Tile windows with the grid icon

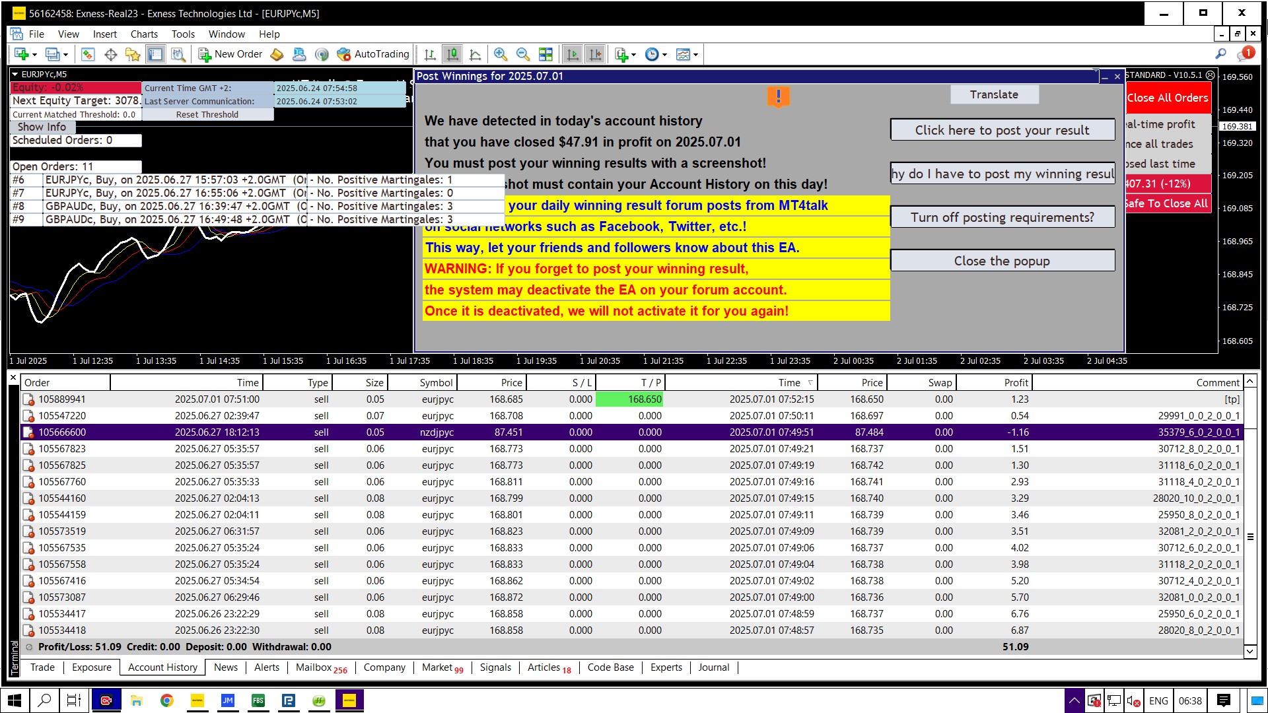pyautogui.click(x=546, y=54)
